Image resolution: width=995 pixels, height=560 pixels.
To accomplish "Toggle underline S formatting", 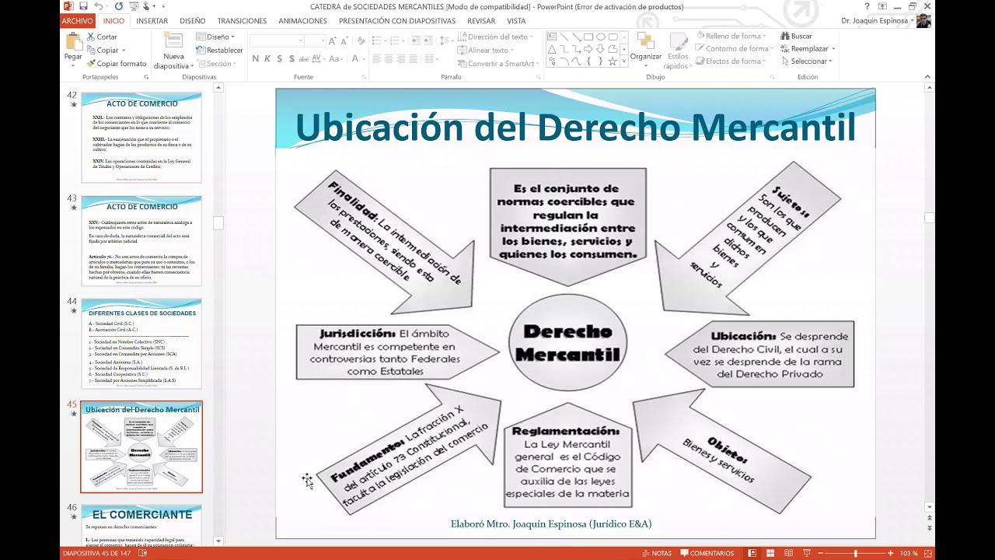I will [280, 58].
